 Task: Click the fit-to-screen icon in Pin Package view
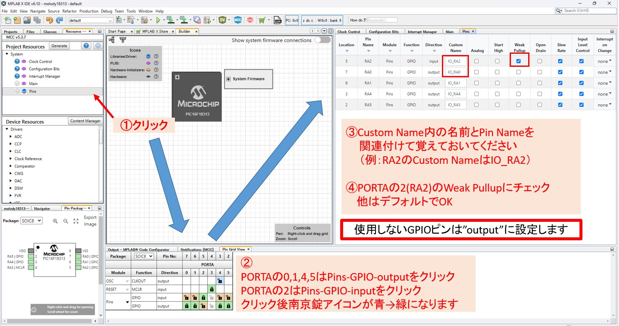coord(76,221)
